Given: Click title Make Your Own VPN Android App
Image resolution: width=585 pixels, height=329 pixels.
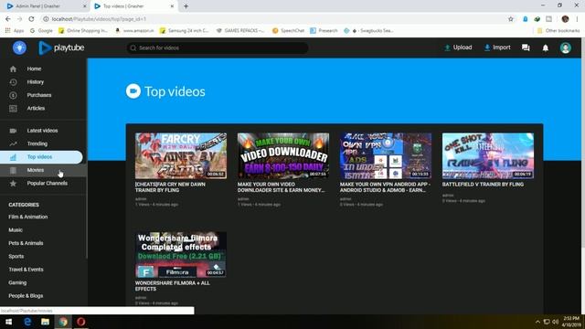Looking at the screenshot, I should 385,187.
